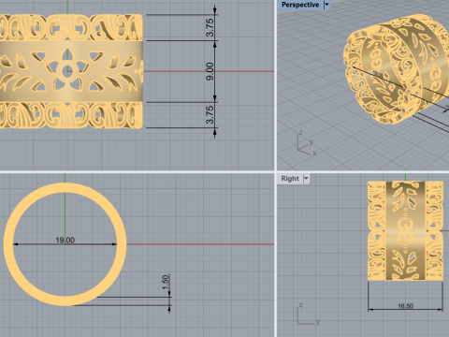Click the gold ring circle in Front view

coord(65,244)
